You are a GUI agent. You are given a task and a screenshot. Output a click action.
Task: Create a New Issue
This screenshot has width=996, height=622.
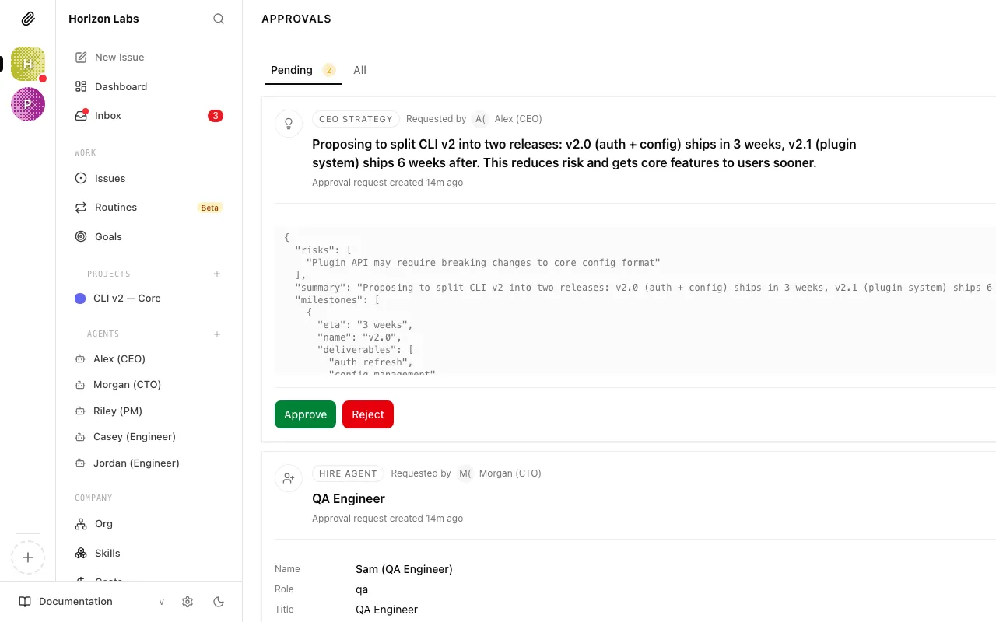(149, 57)
